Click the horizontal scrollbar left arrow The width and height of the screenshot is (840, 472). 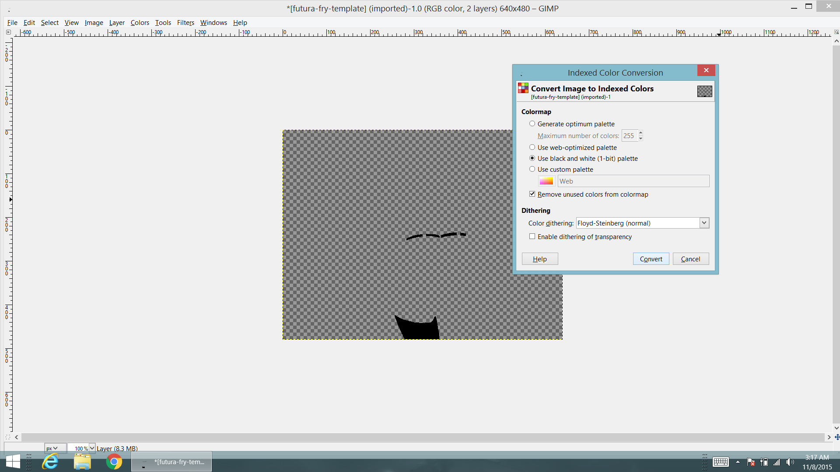17,437
